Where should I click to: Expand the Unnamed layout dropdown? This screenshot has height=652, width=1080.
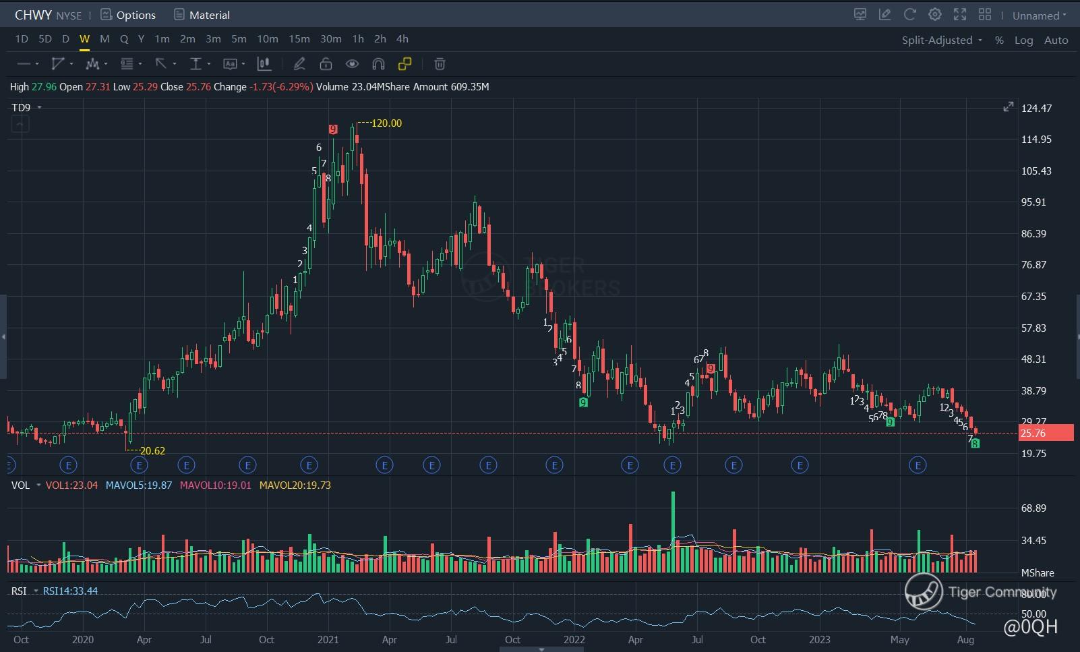click(1039, 16)
